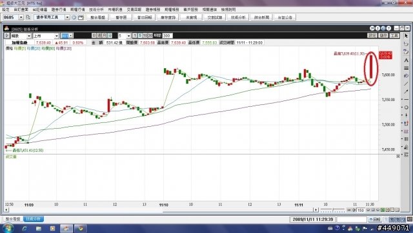Select the horizontal line tool
413x233 pixels.
(x=407, y=100)
